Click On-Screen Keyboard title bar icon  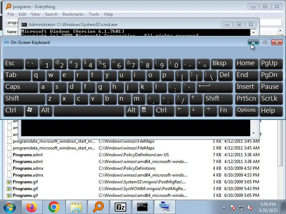pos(6,42)
